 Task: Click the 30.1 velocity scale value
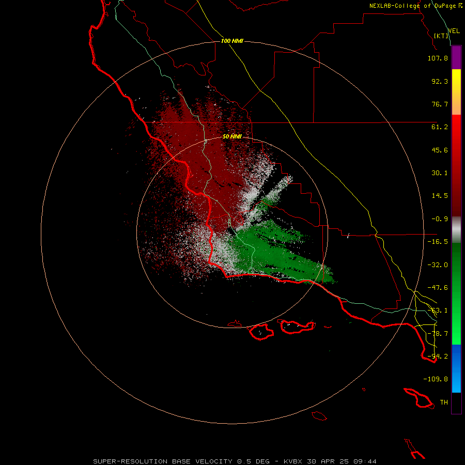(440, 173)
